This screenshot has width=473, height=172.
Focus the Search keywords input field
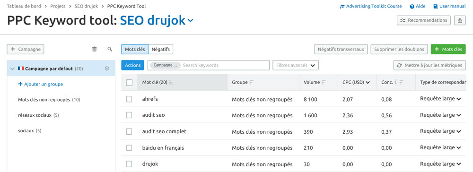pyautogui.click(x=224, y=65)
